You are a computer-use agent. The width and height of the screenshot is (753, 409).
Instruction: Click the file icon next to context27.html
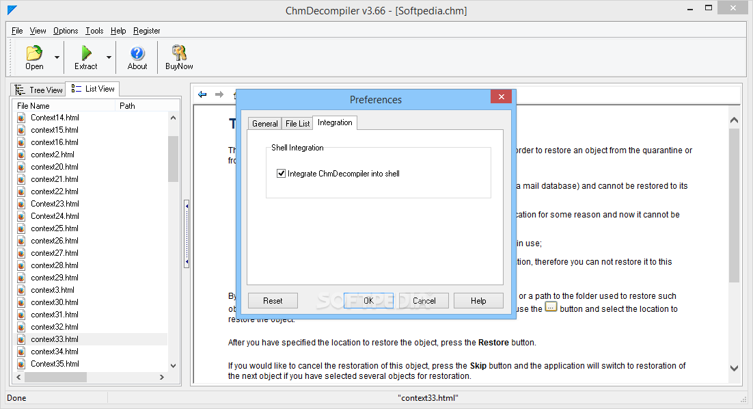coord(21,253)
